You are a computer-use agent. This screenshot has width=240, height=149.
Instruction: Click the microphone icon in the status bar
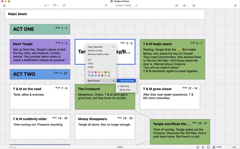(203, 147)
